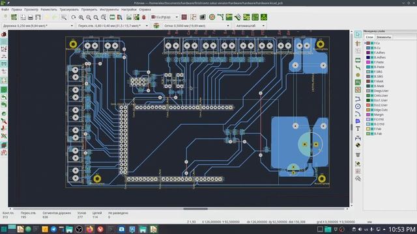Choose the draw circle tool

(358, 107)
